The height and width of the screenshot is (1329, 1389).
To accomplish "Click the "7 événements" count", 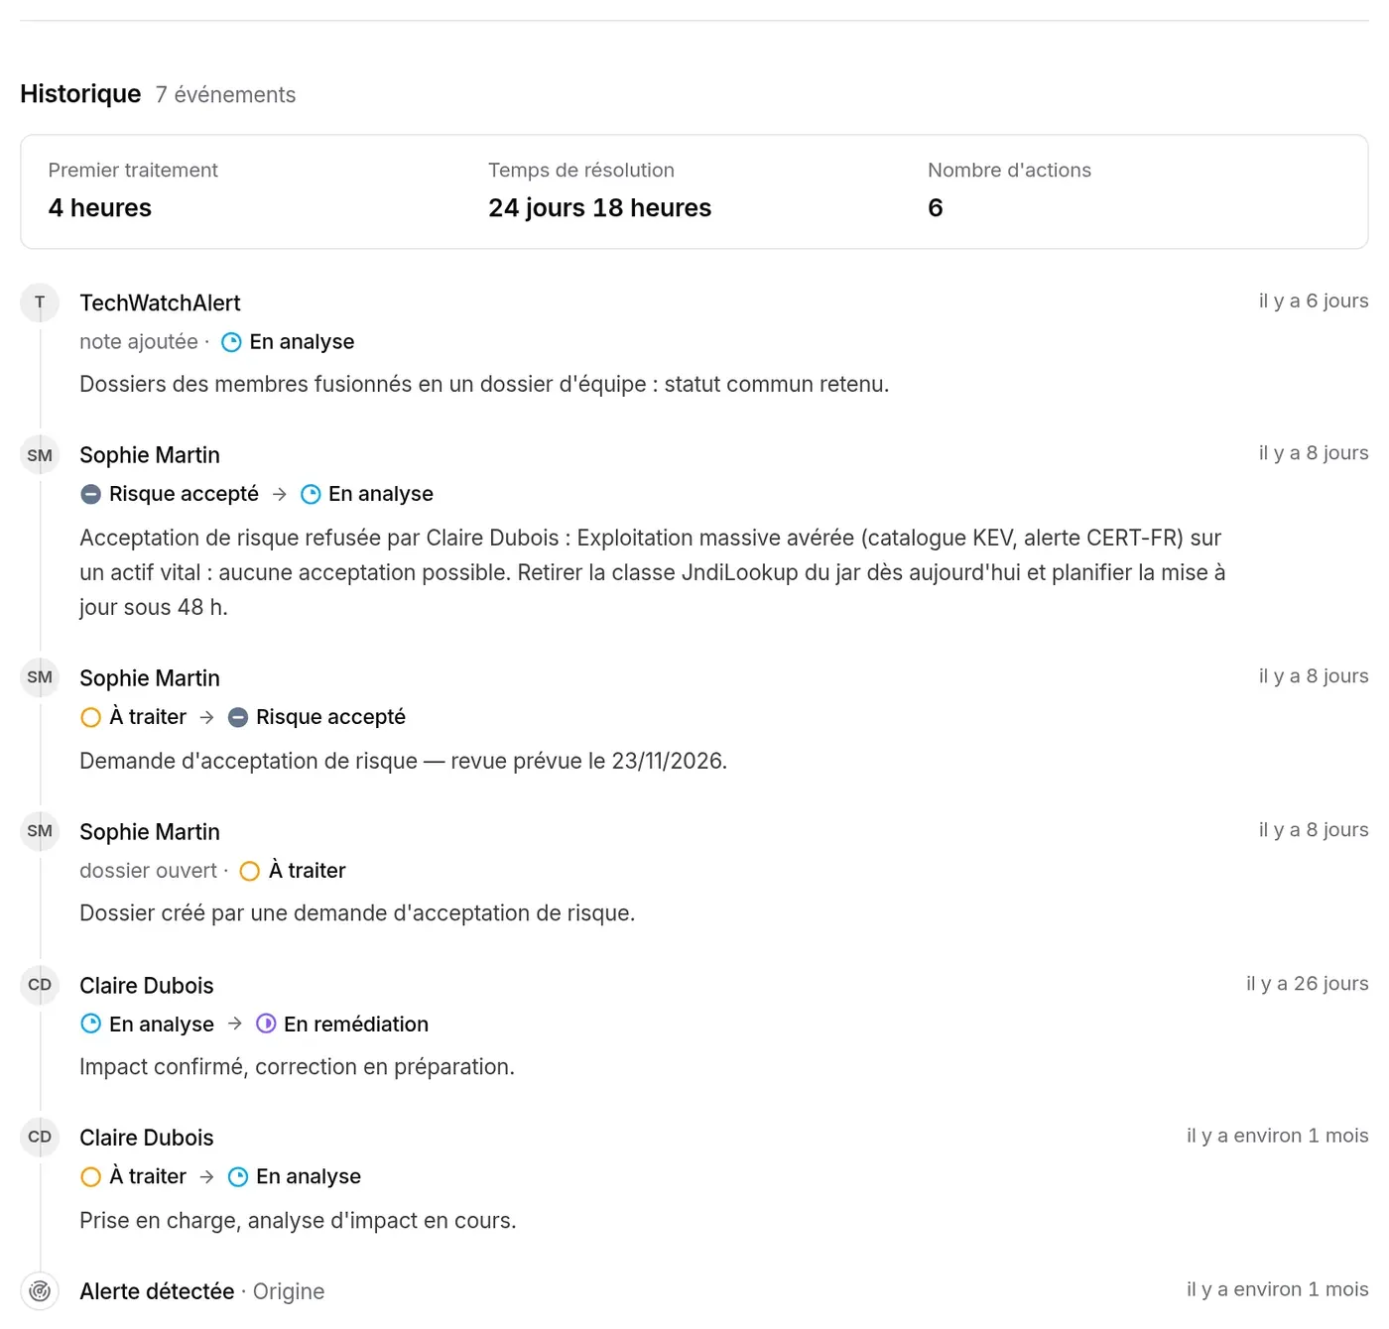I will (225, 95).
